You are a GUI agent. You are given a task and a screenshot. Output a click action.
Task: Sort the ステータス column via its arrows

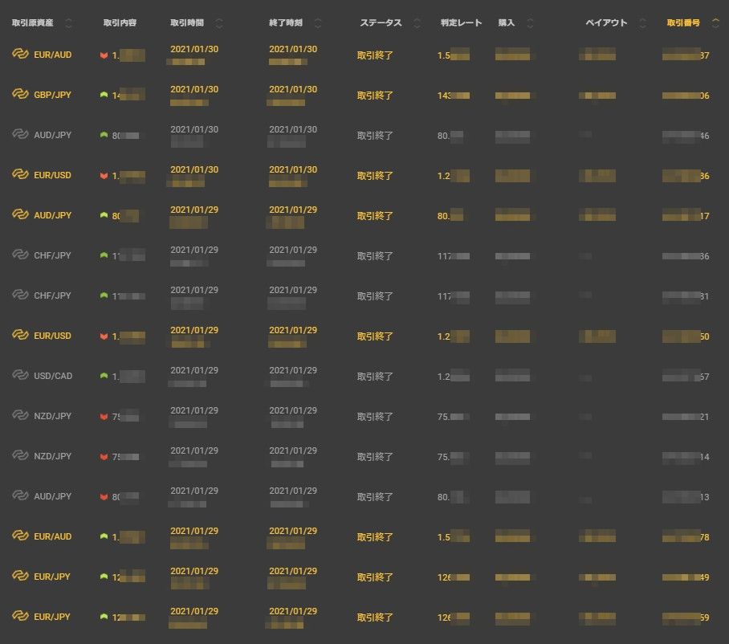pyautogui.click(x=417, y=23)
